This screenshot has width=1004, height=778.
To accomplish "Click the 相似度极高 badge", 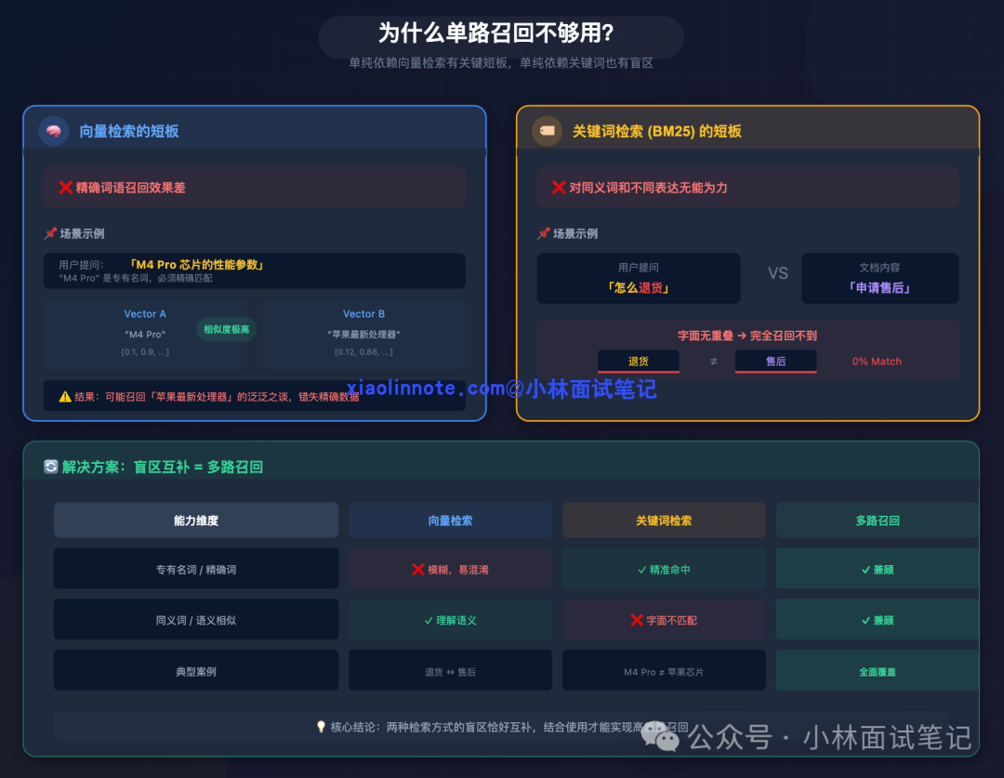I will coord(227,329).
